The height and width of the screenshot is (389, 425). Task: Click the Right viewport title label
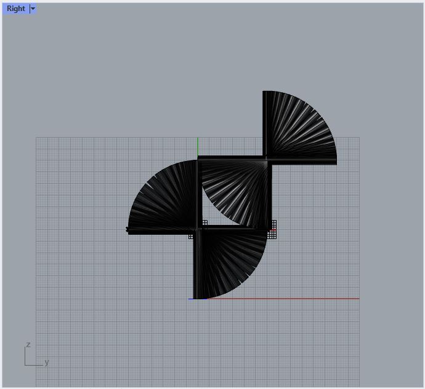coord(16,9)
